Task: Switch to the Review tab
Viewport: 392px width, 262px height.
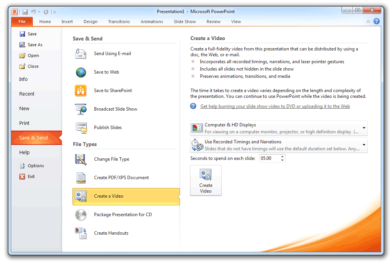Action: (214, 22)
